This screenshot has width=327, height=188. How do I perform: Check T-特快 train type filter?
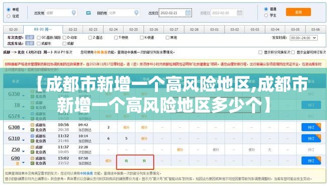coord(116,38)
